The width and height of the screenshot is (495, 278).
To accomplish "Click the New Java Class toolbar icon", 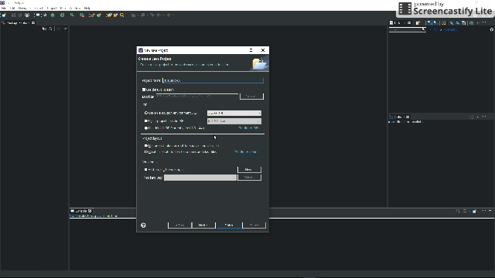I will click(99, 15).
